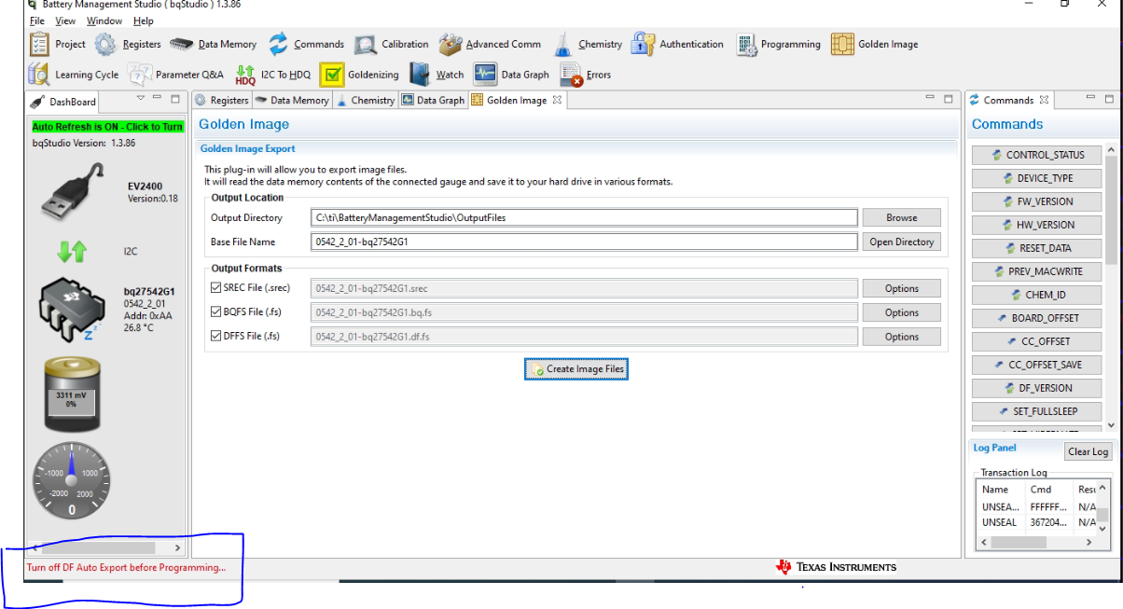Image resolution: width=1123 pixels, height=609 pixels.
Task: Open the Commands toolbar icon
Action: [x=279, y=44]
